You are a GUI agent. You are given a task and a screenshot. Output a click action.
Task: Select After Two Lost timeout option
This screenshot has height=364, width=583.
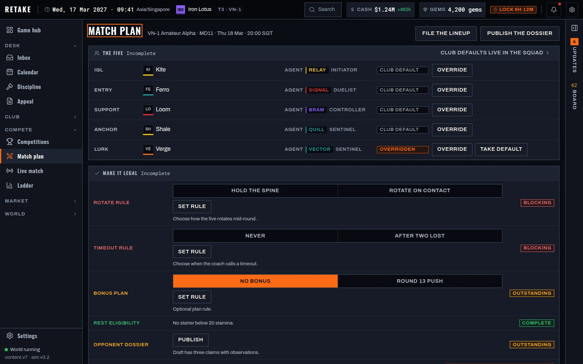(420, 236)
